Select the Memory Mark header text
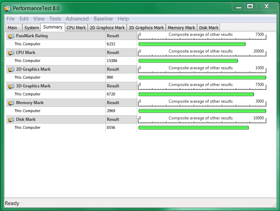This screenshot has width=280, height=211. tap(30, 103)
